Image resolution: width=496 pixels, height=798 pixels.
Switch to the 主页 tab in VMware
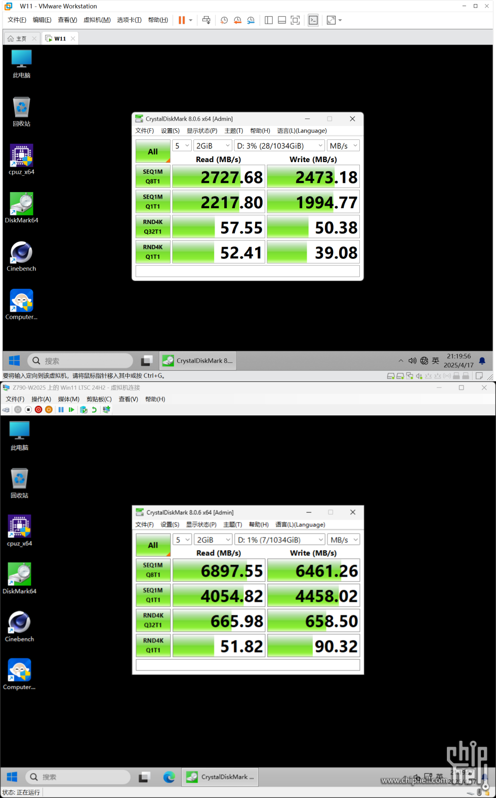(22, 39)
